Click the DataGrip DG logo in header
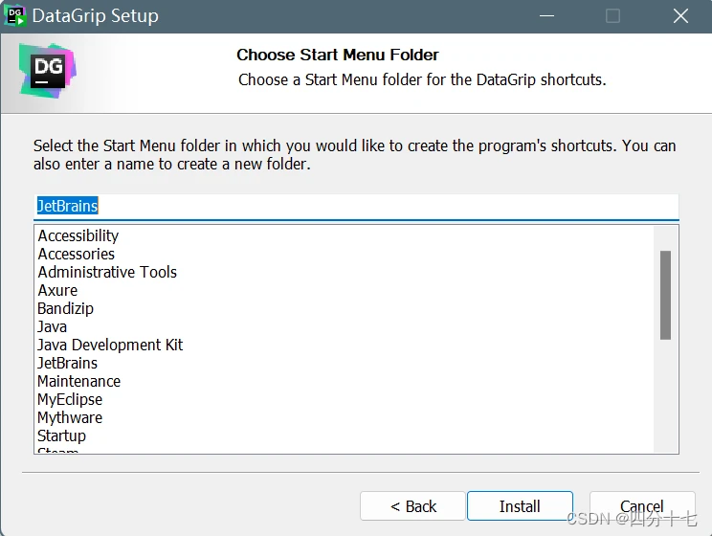Viewport: 712px width, 536px height. coord(47,71)
